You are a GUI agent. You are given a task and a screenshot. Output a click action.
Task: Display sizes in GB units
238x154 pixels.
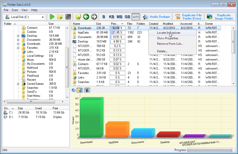[127, 17]
